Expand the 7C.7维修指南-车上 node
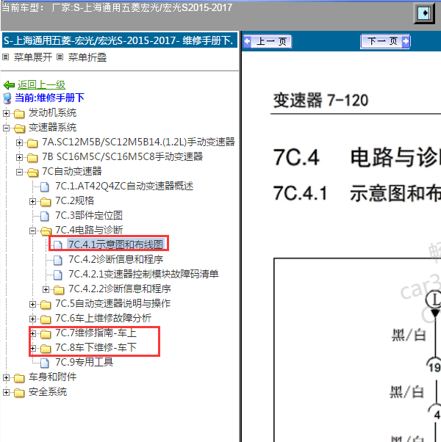 tap(32, 333)
